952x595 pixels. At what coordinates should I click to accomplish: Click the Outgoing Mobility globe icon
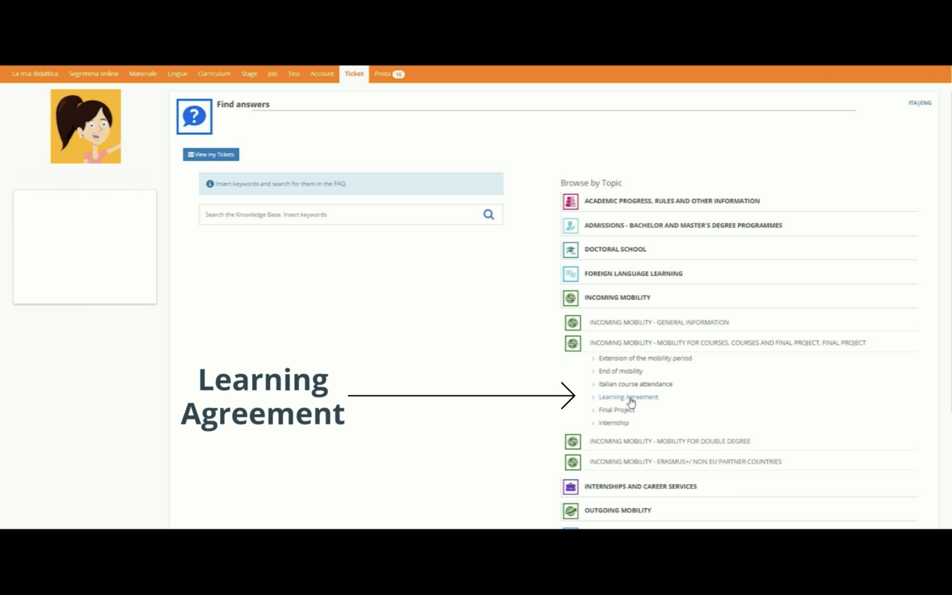pyautogui.click(x=571, y=511)
